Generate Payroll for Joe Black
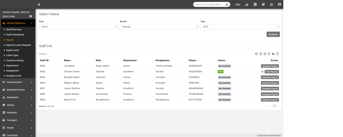This screenshot has width=343, height=137. pyautogui.click(x=270, y=66)
